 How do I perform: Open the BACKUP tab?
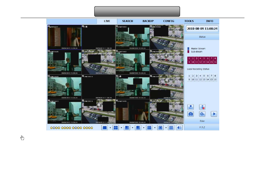[148, 21]
